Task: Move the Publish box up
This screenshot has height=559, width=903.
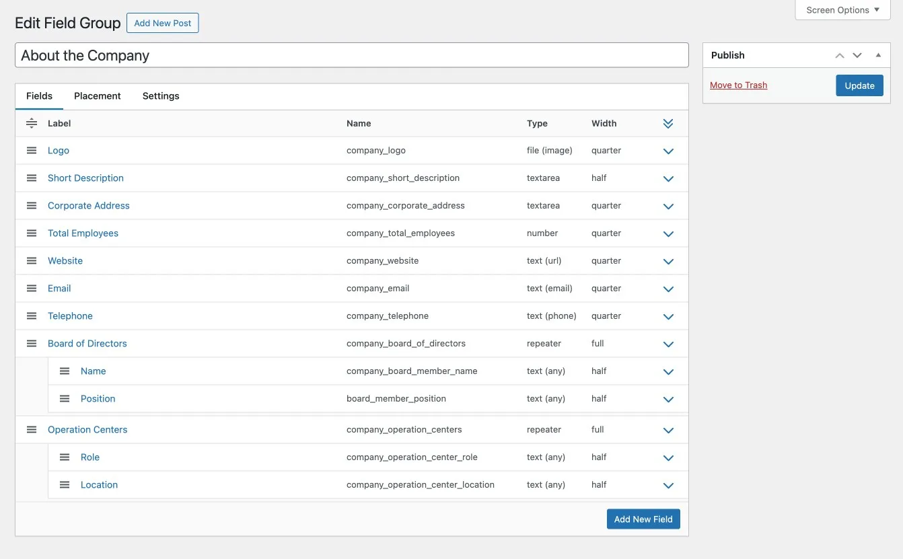Action: [x=840, y=55]
